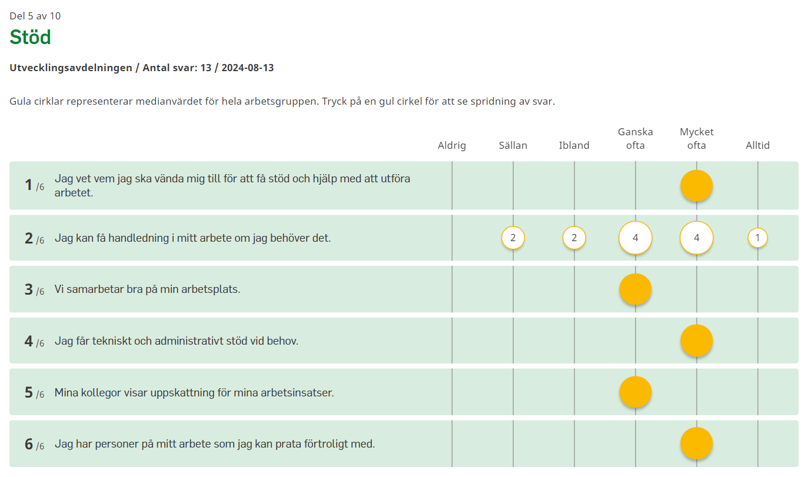Select the 'Alltid' column label
This screenshot has height=477, width=808.
[x=757, y=145]
